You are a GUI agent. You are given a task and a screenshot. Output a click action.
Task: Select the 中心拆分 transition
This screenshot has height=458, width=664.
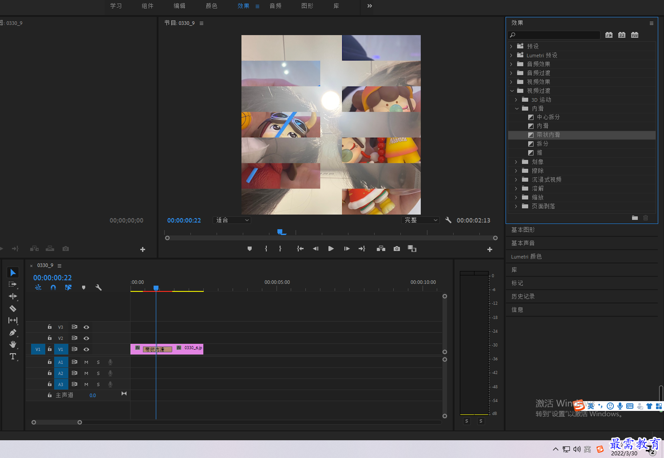click(548, 117)
